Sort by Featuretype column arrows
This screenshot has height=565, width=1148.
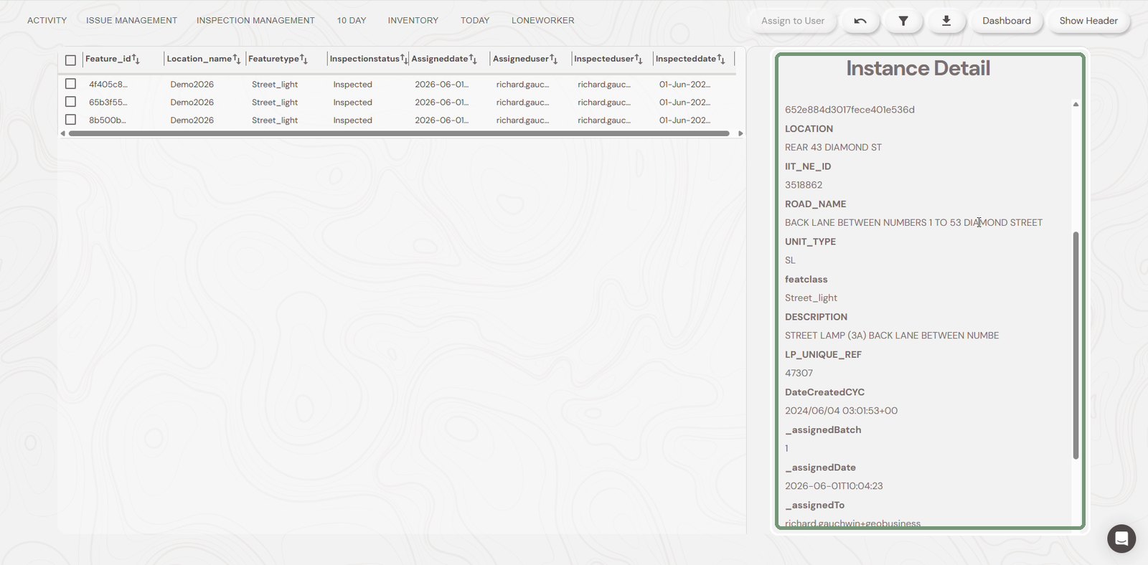click(x=304, y=59)
